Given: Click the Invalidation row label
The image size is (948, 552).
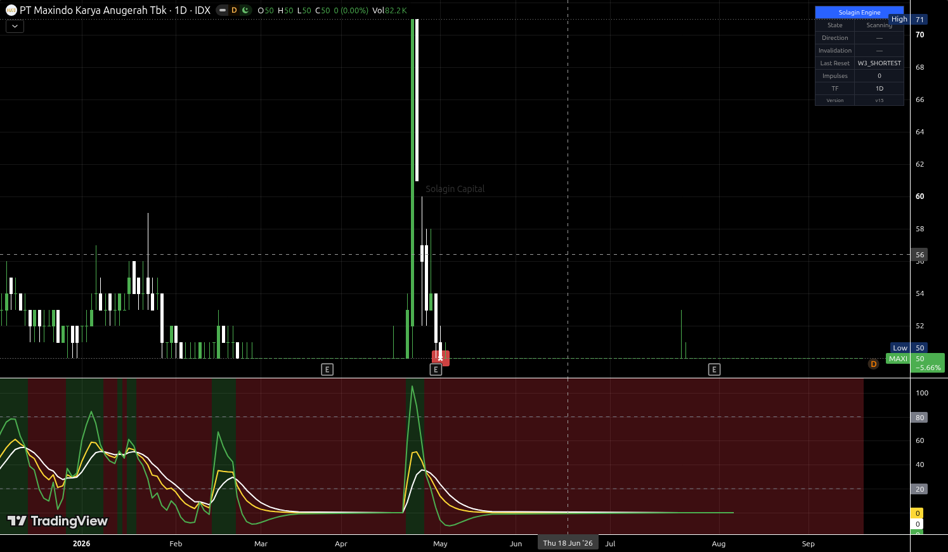Looking at the screenshot, I should (835, 51).
